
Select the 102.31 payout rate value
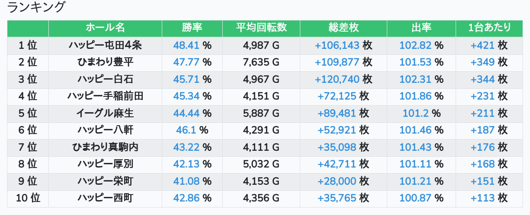tap(415, 79)
